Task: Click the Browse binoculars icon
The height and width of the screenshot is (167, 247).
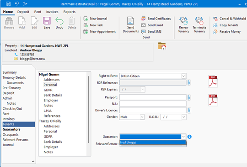Action: tap(9, 21)
